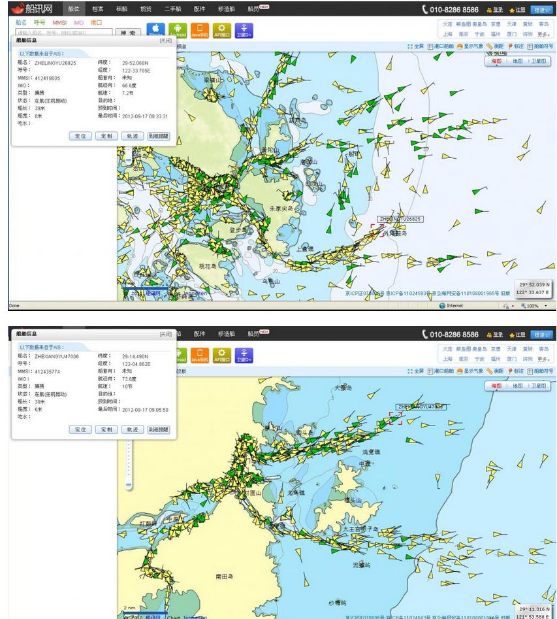This screenshot has width=557, height=619.
Task: Click 卫星D+ satellite icon, ZHELINGYU26825 screenshot
Action: (244, 30)
